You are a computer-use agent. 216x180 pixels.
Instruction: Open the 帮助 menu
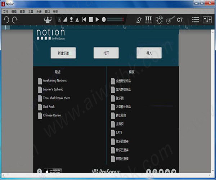coord(56,12)
